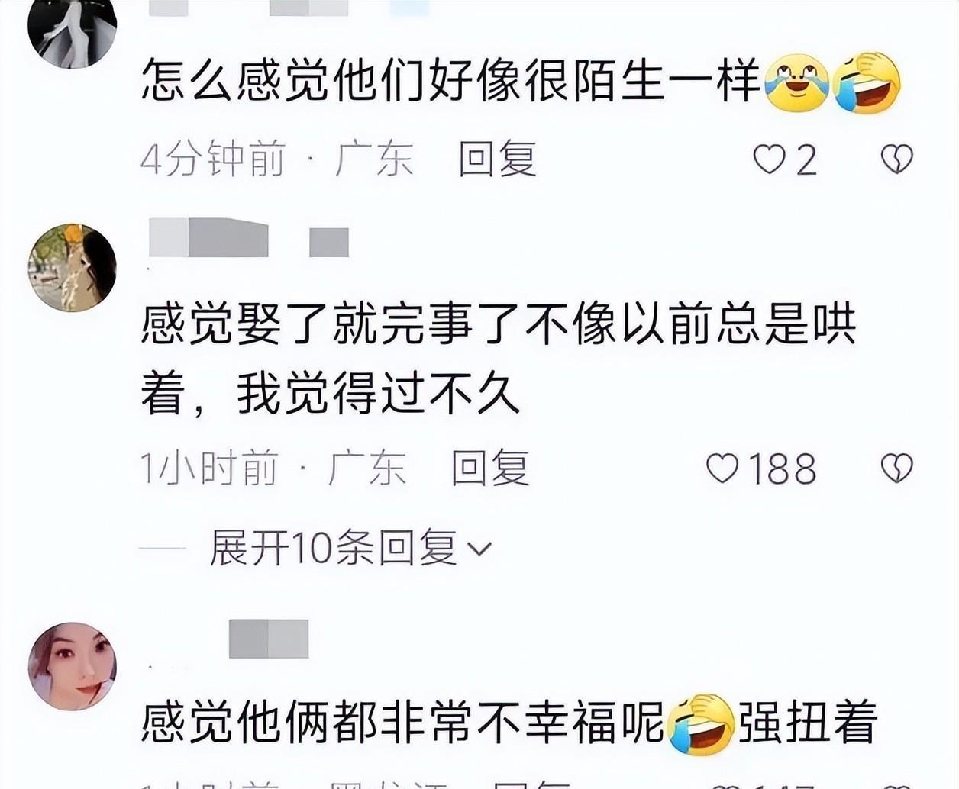Open the blurred username of second commenter
959x789 pixels.
(249, 237)
